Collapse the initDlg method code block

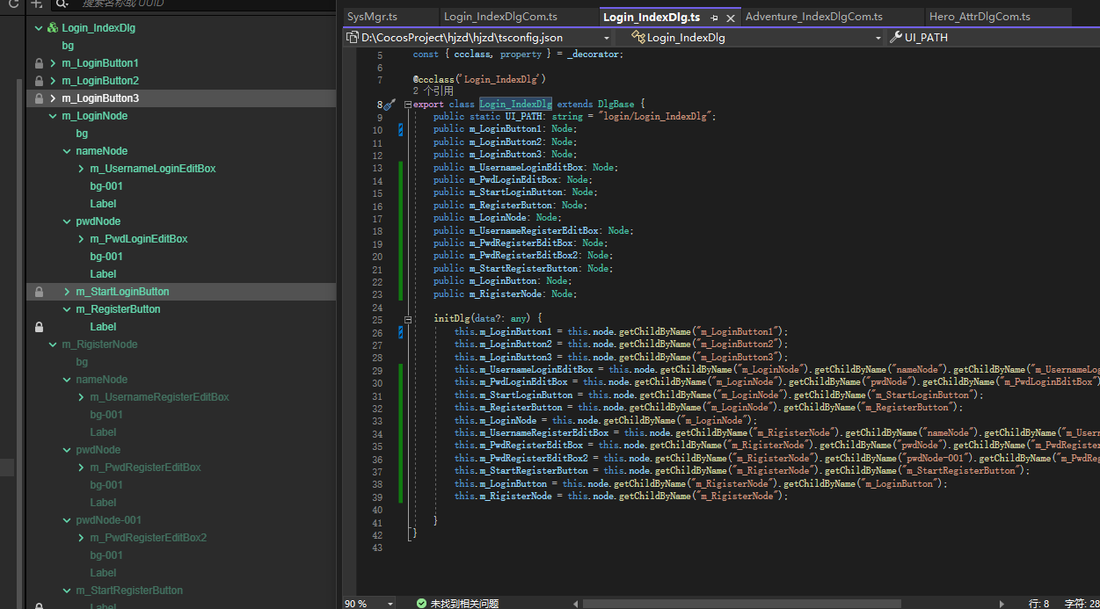tap(408, 319)
